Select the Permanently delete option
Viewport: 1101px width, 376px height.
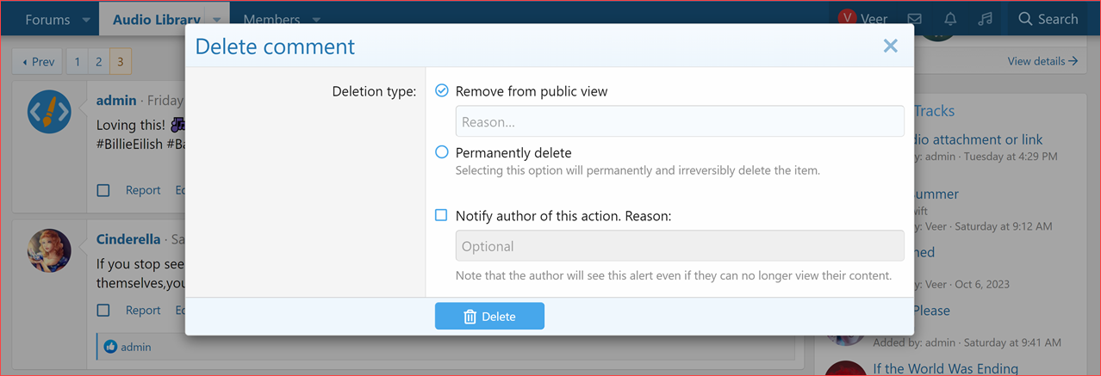click(442, 152)
